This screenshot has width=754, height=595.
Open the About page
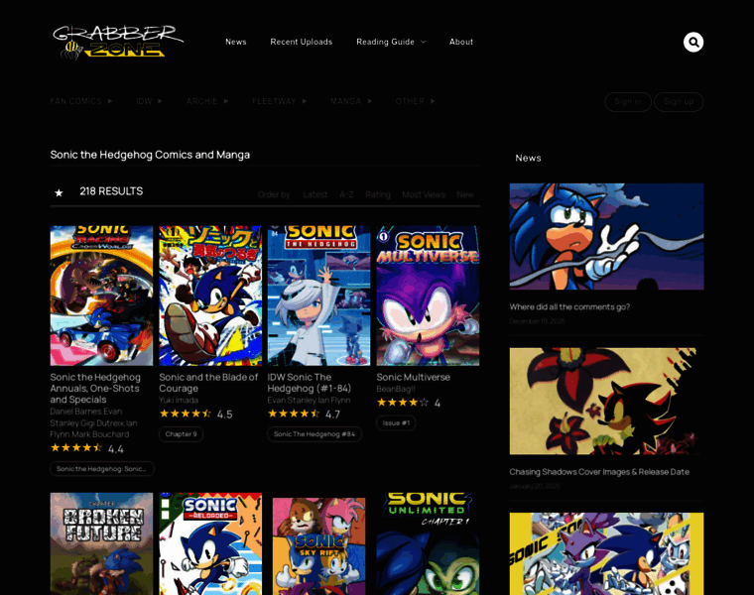461,42
